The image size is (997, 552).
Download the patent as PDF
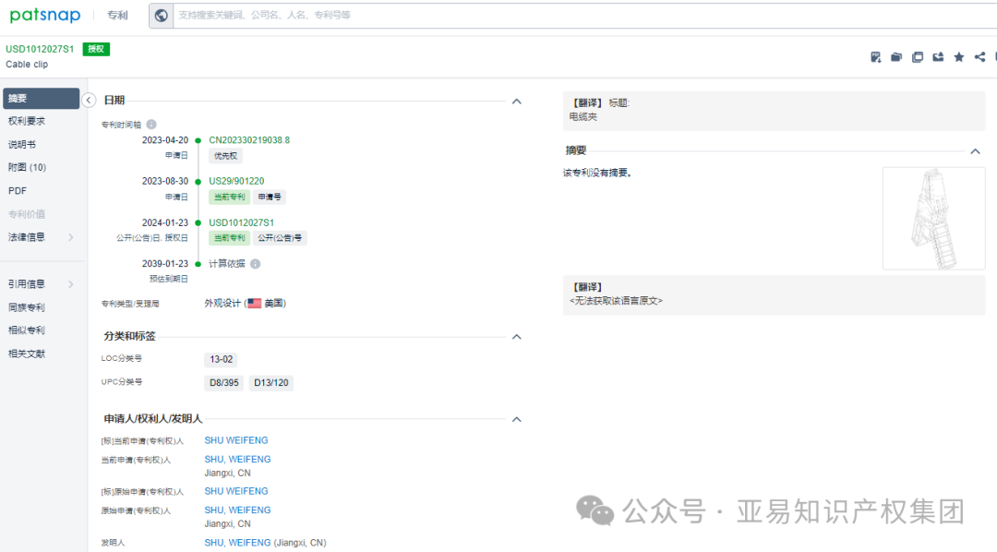click(875, 56)
